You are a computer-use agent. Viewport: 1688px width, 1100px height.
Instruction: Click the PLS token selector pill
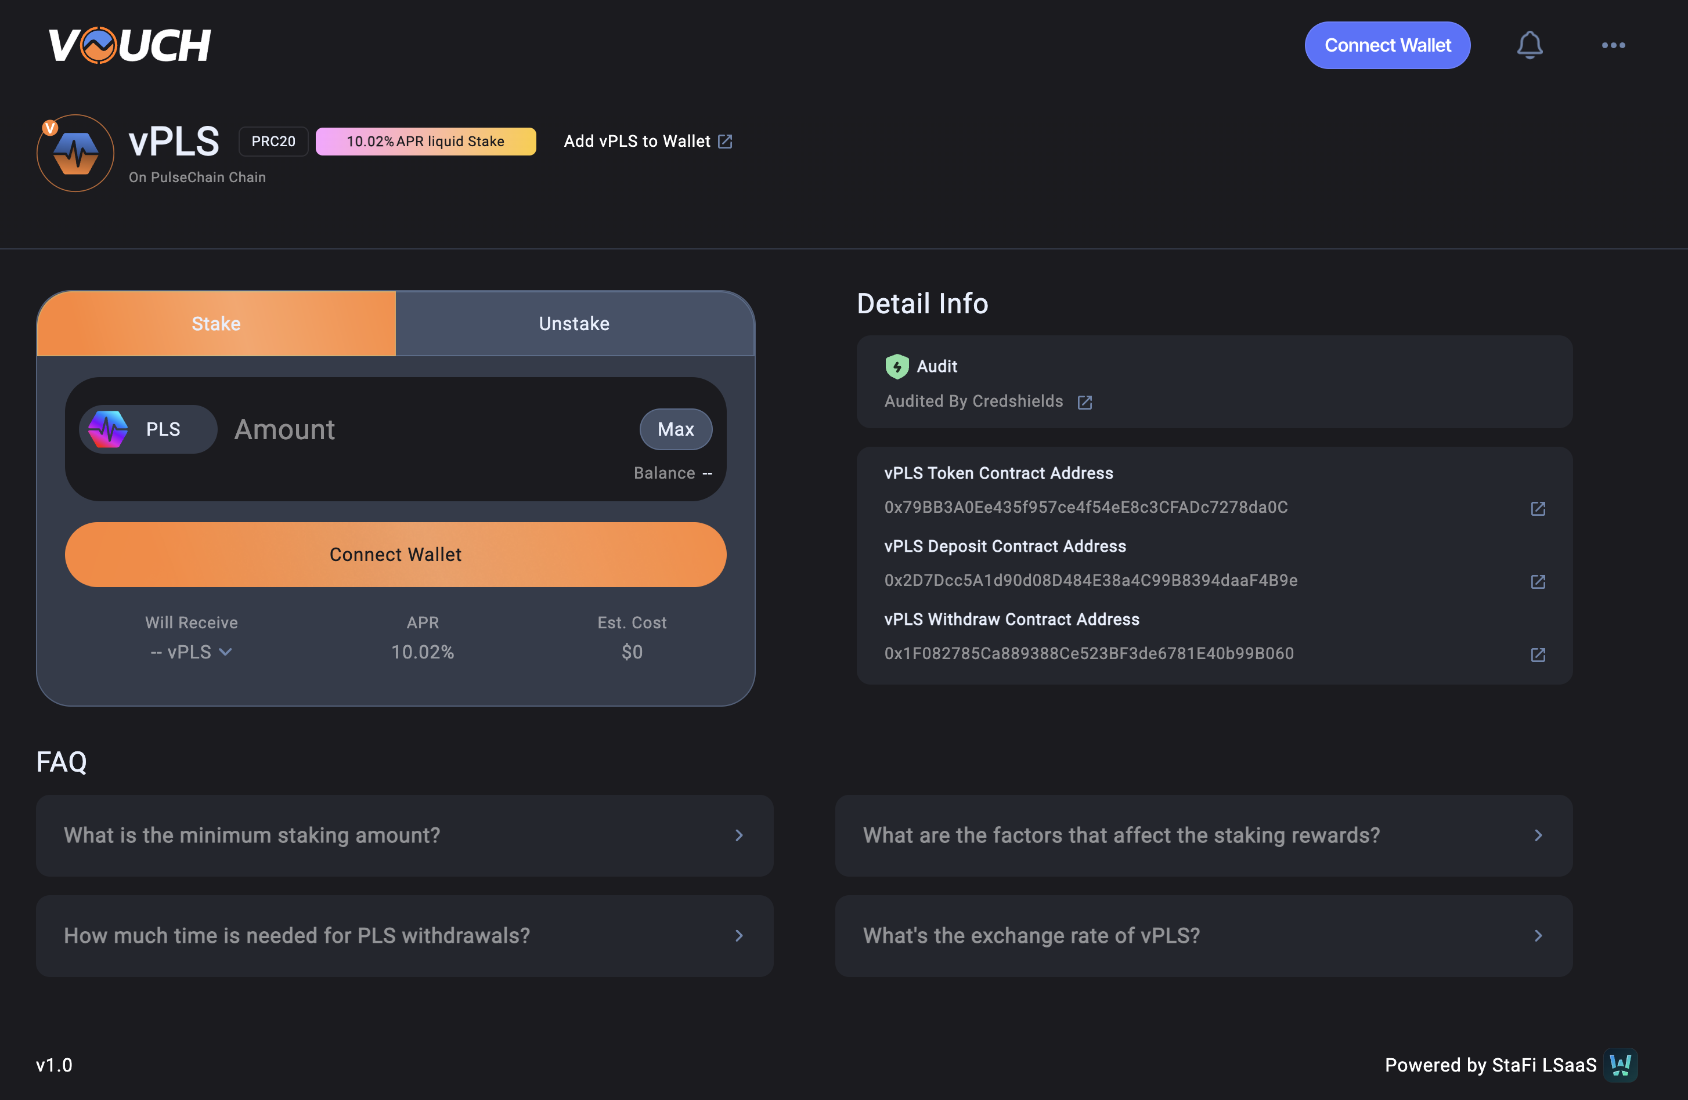[148, 429]
